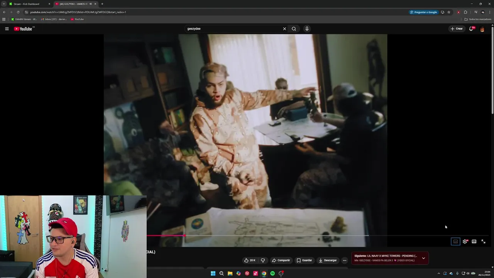Open the Chrome profile avatar

482,12
